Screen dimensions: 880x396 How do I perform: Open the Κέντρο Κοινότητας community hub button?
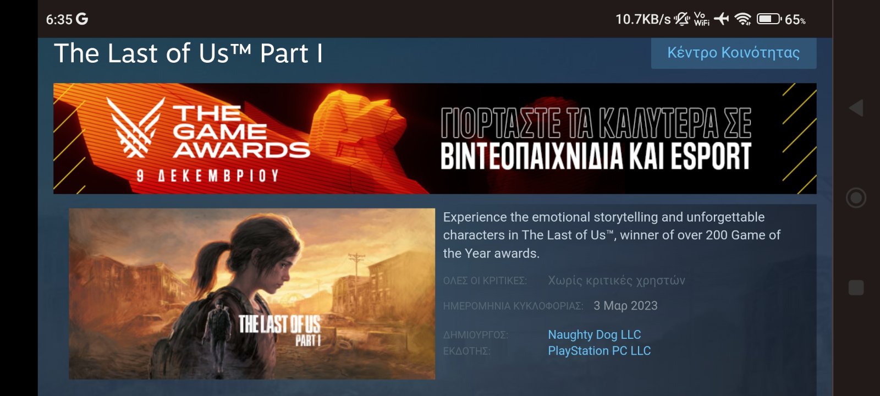(734, 53)
